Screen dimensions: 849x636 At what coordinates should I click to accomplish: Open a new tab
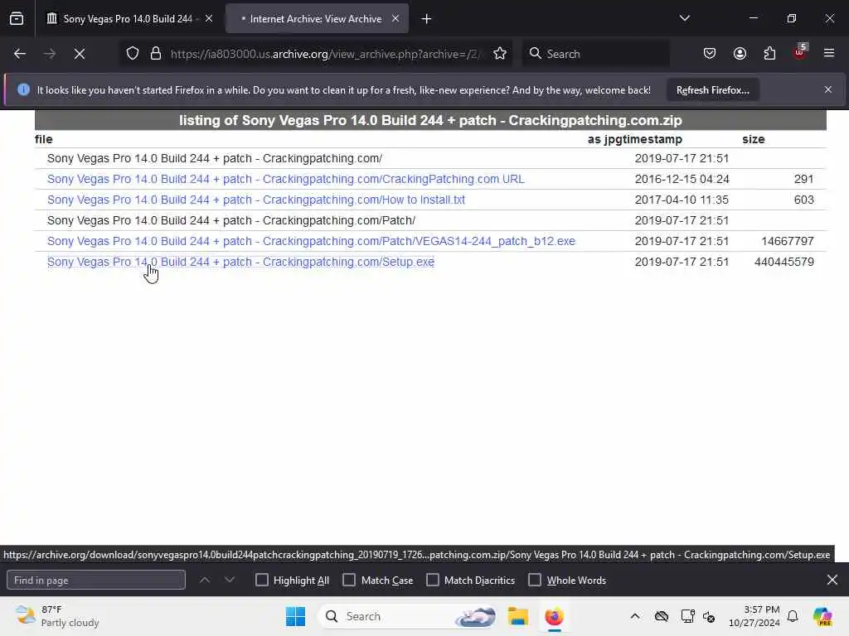[x=427, y=19]
